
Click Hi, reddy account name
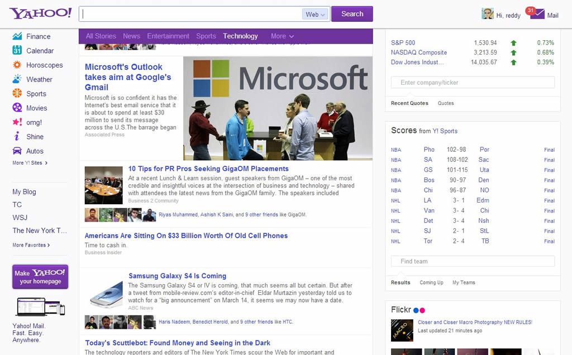click(508, 15)
